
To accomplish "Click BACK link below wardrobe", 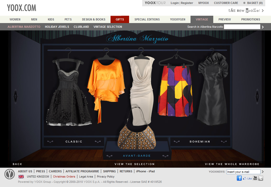I will click(18, 164).
